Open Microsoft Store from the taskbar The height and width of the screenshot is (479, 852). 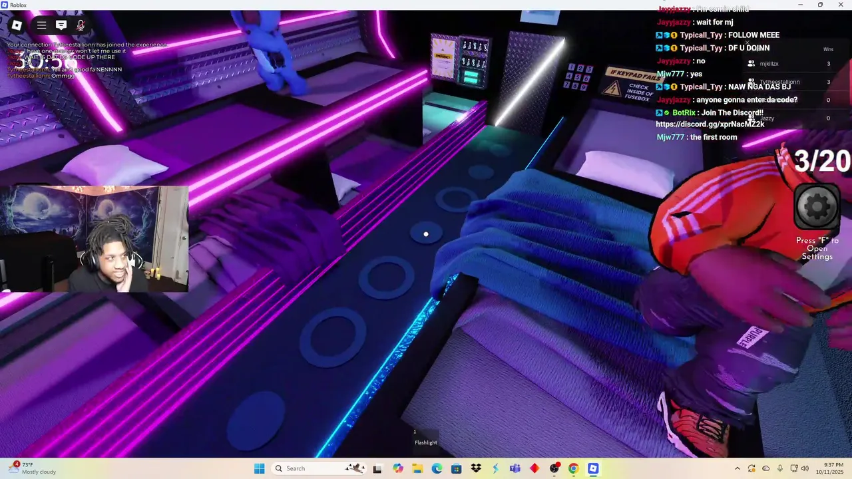coord(456,468)
